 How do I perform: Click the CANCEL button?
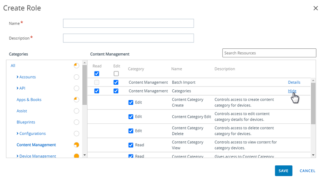[308, 171]
